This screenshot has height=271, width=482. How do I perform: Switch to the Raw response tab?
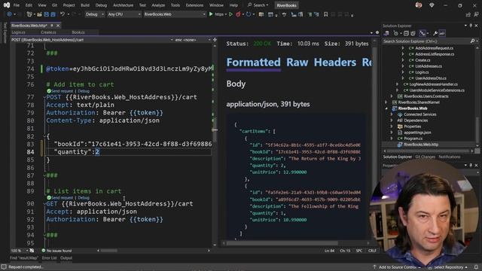(297, 62)
